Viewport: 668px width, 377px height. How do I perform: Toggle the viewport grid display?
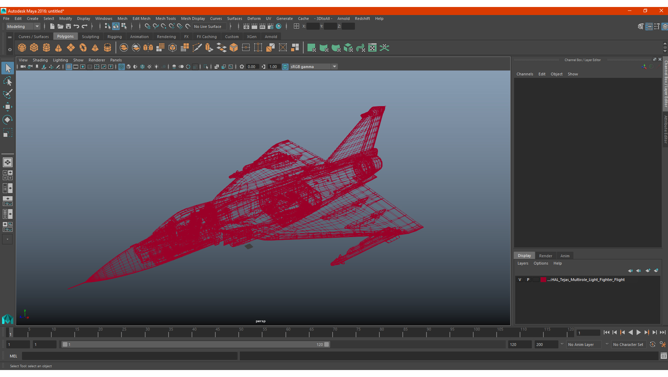69,67
